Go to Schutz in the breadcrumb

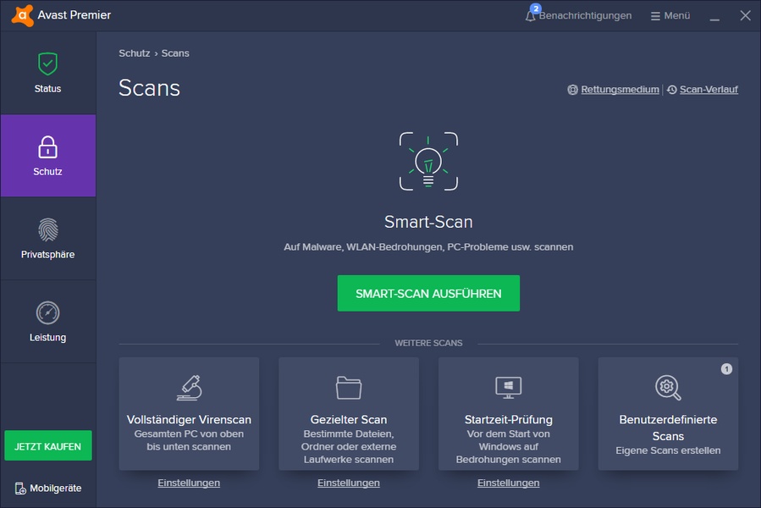click(x=135, y=53)
